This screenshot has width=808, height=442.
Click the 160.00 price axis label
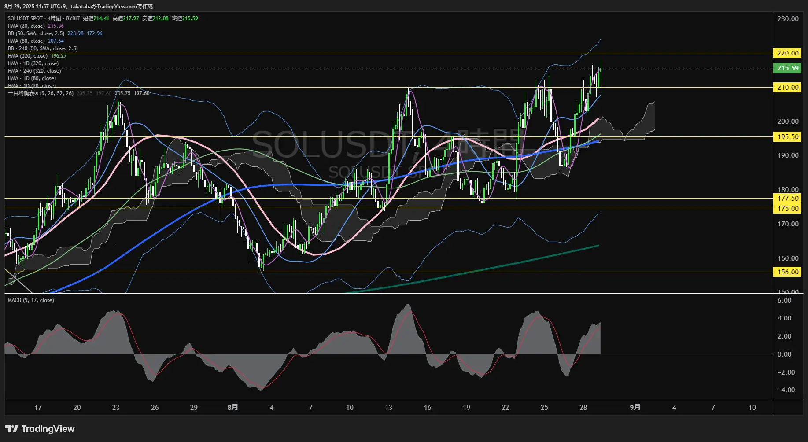click(x=788, y=258)
